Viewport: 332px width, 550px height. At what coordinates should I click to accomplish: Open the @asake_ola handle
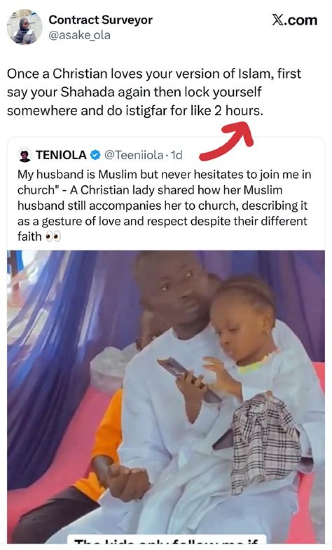click(x=79, y=35)
